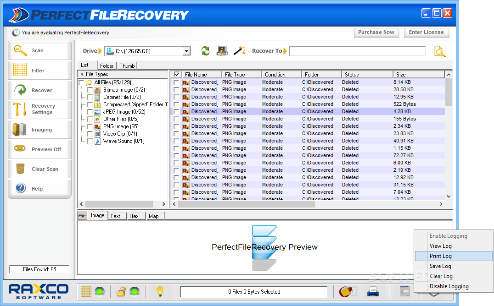This screenshot has height=306, width=494.
Task: Check the Bitmap Image (0/2) checkbox
Action: coord(90,90)
